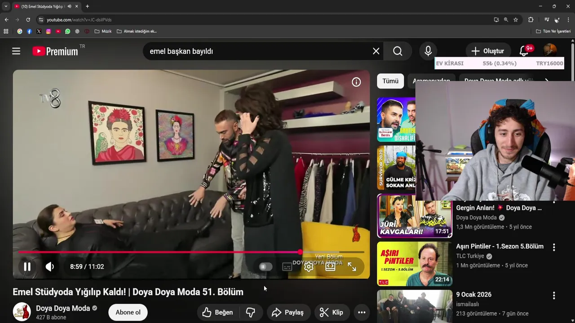Bookmark this page with star
The image size is (575, 323).
click(x=516, y=20)
